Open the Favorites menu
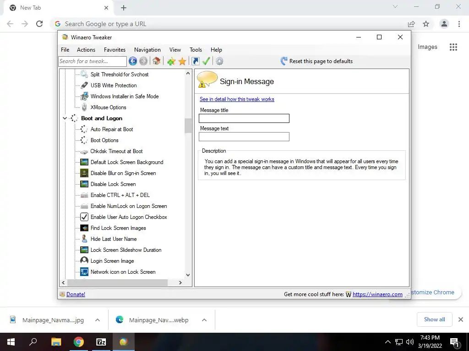Image resolution: width=469 pixels, height=351 pixels. click(115, 50)
